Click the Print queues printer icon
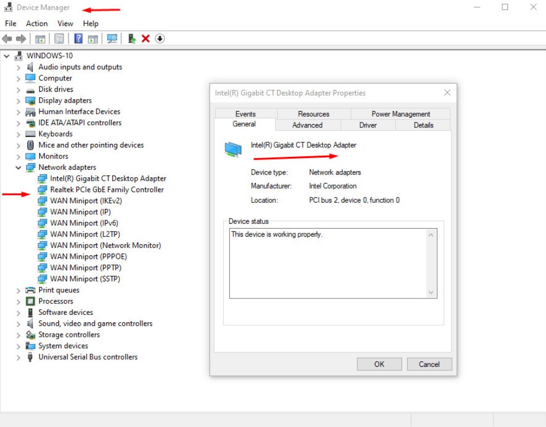Image resolution: width=546 pixels, height=427 pixels. 30,290
